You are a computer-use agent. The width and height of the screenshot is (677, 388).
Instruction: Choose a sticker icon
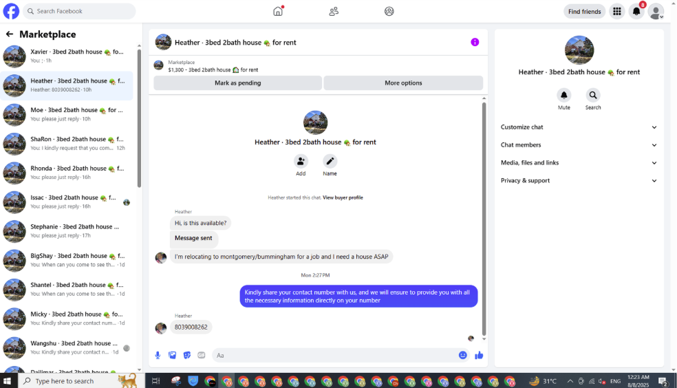[x=187, y=355]
